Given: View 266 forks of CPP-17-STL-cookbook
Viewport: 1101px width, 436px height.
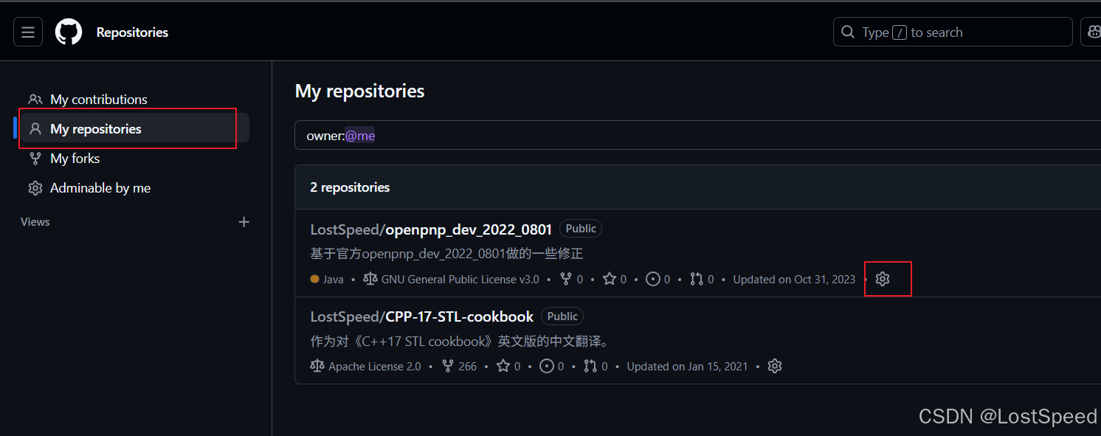Looking at the screenshot, I should (x=459, y=366).
